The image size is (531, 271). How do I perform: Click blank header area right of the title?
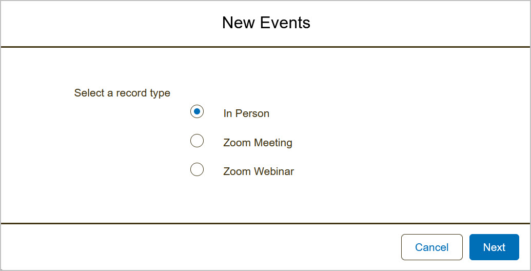tap(421, 23)
